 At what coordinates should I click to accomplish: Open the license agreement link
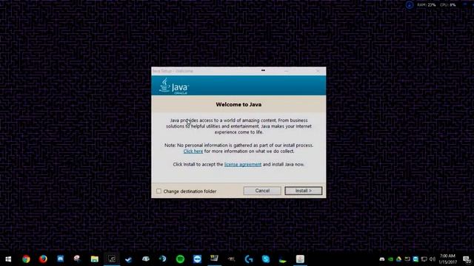(x=243, y=164)
